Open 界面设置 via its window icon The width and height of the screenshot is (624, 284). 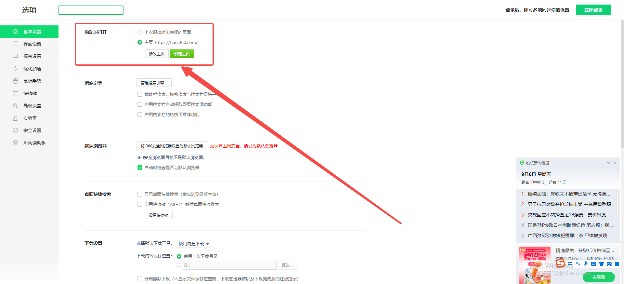pos(15,44)
